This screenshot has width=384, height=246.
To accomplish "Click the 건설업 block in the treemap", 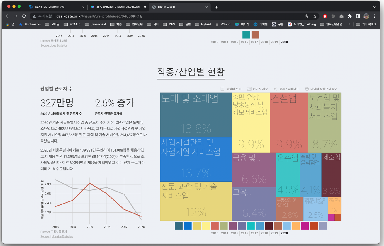I will coord(289,122).
